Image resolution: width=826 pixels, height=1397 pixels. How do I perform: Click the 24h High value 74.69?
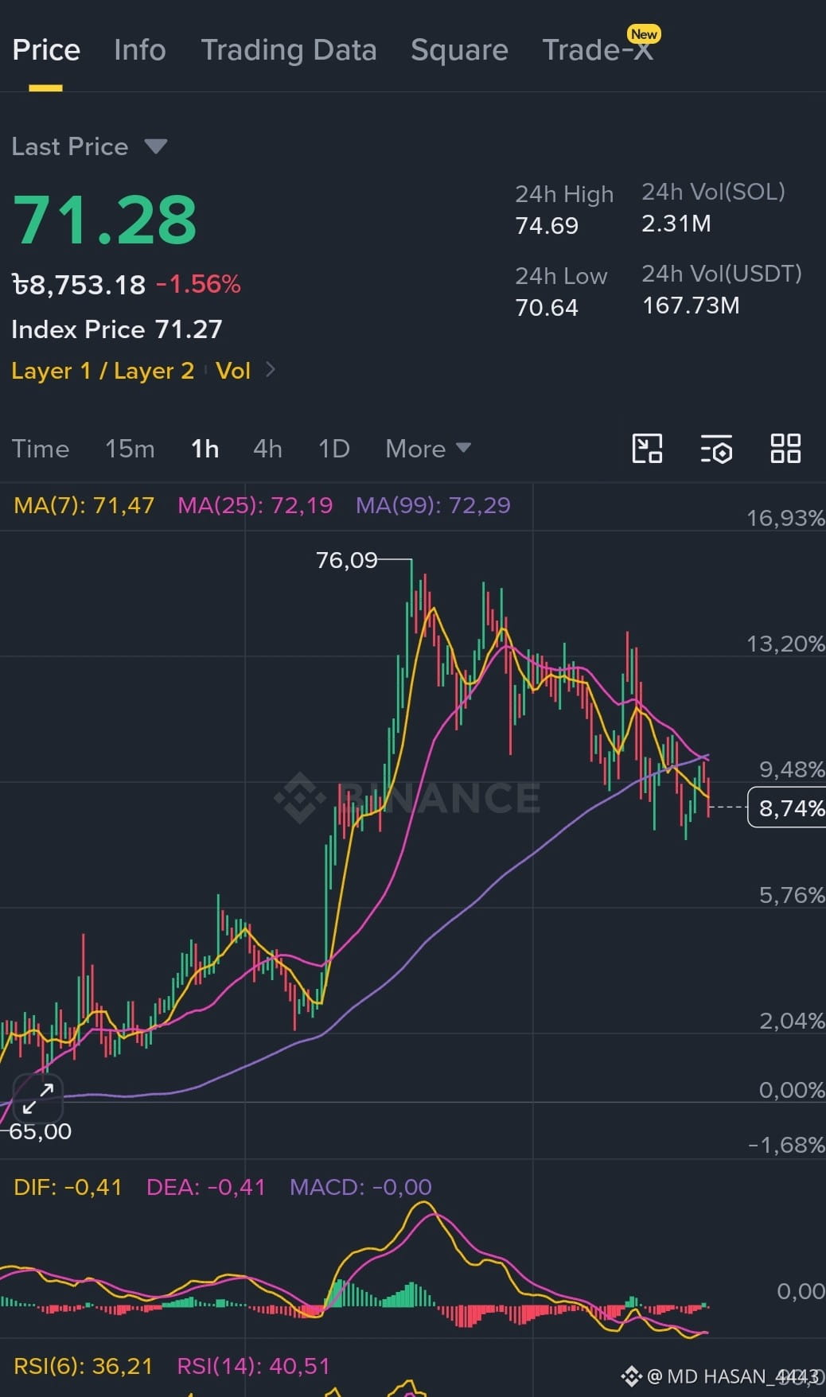click(x=547, y=226)
